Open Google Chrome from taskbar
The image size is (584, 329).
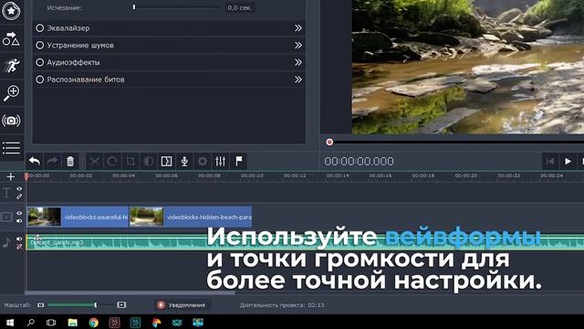coord(93,322)
